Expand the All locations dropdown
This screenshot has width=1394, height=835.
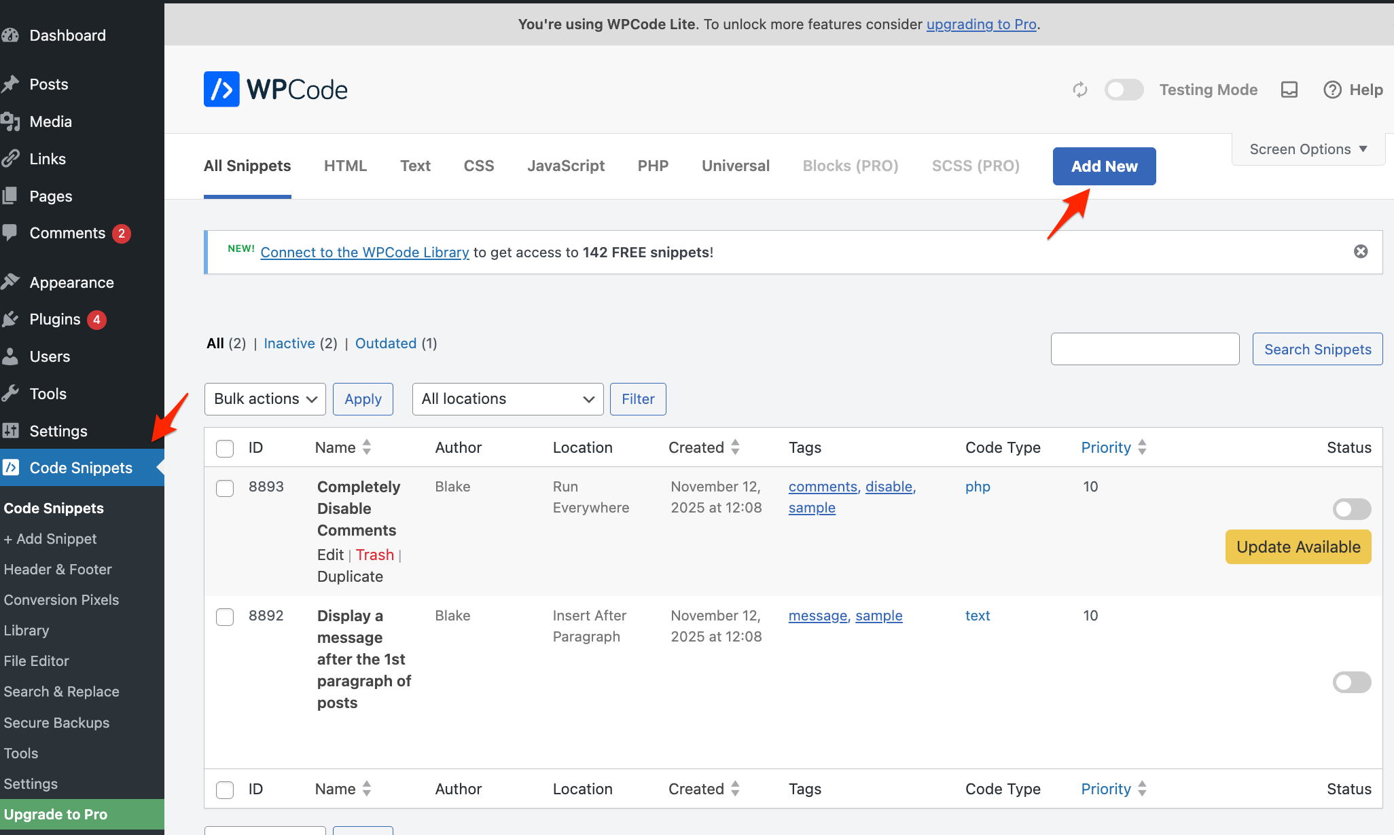pyautogui.click(x=507, y=399)
